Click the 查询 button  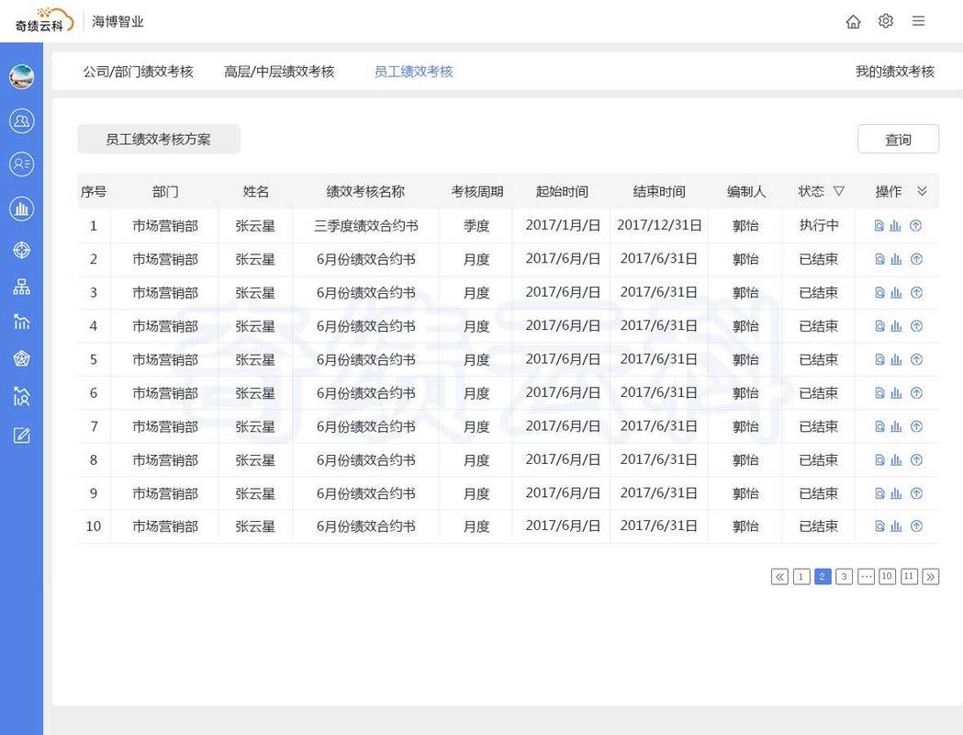898,138
